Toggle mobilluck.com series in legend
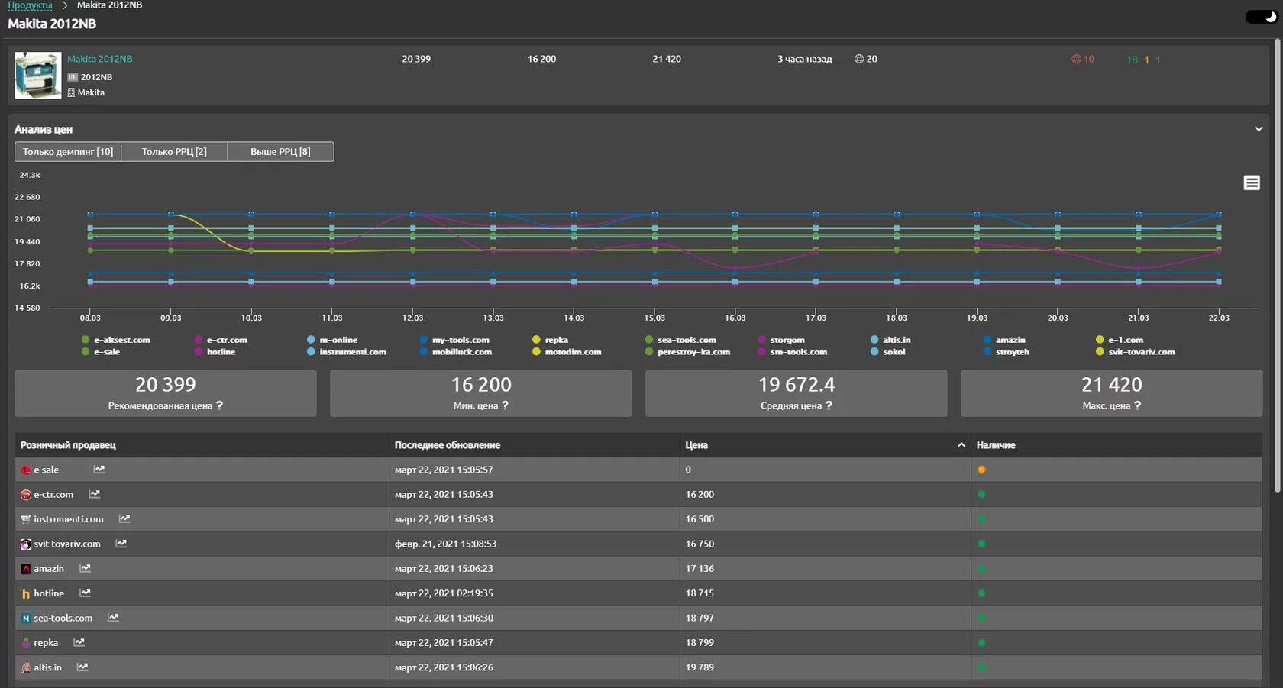Image resolution: width=1283 pixels, height=688 pixels. coord(456,352)
